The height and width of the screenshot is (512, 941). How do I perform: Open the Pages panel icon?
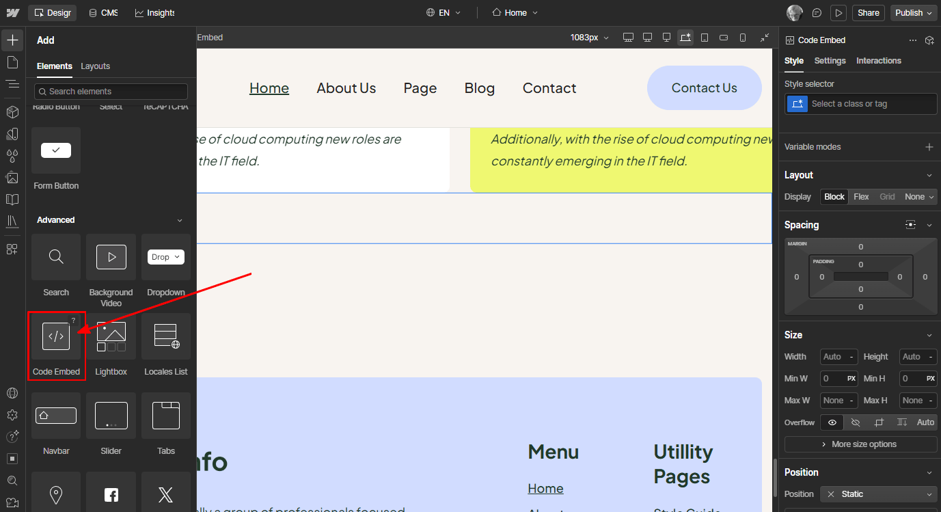tap(12, 62)
